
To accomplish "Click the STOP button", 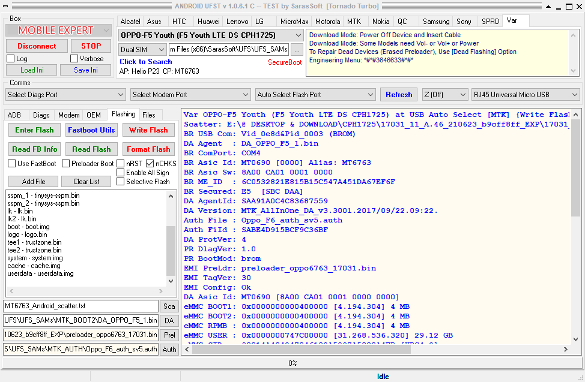I will [91, 46].
